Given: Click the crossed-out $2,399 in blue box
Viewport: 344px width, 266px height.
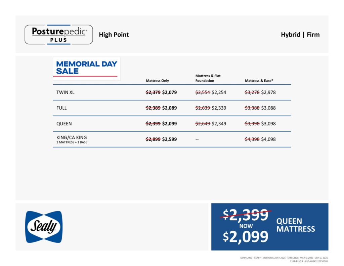Looking at the screenshot, I should 246,215.
